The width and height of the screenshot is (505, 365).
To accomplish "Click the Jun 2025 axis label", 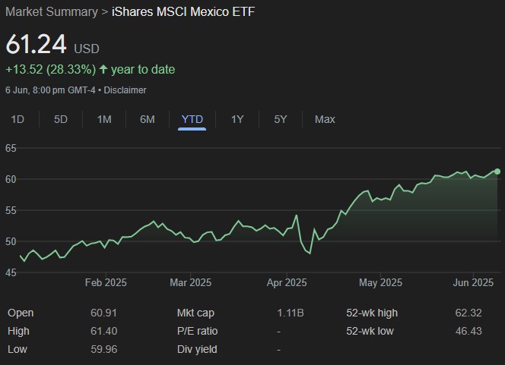I will point(473,283).
